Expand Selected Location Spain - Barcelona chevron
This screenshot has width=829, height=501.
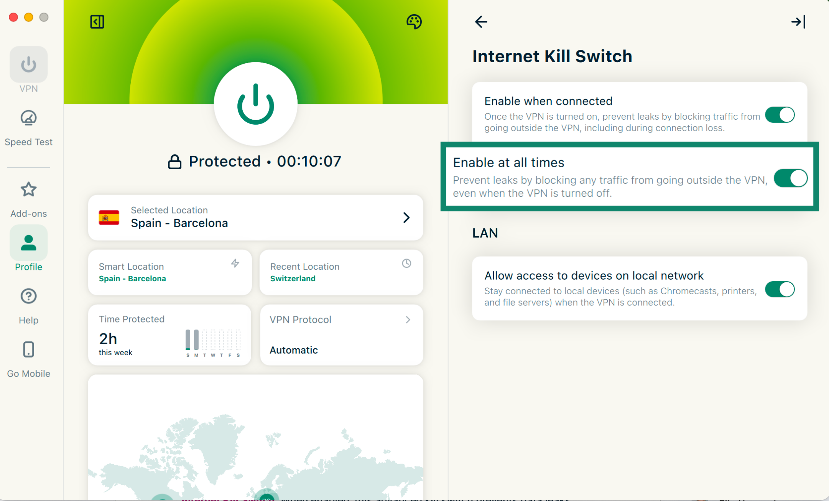coord(406,218)
